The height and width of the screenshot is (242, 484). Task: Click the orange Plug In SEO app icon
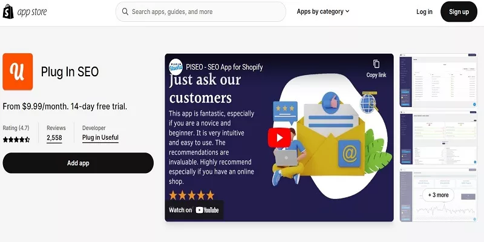click(x=18, y=71)
